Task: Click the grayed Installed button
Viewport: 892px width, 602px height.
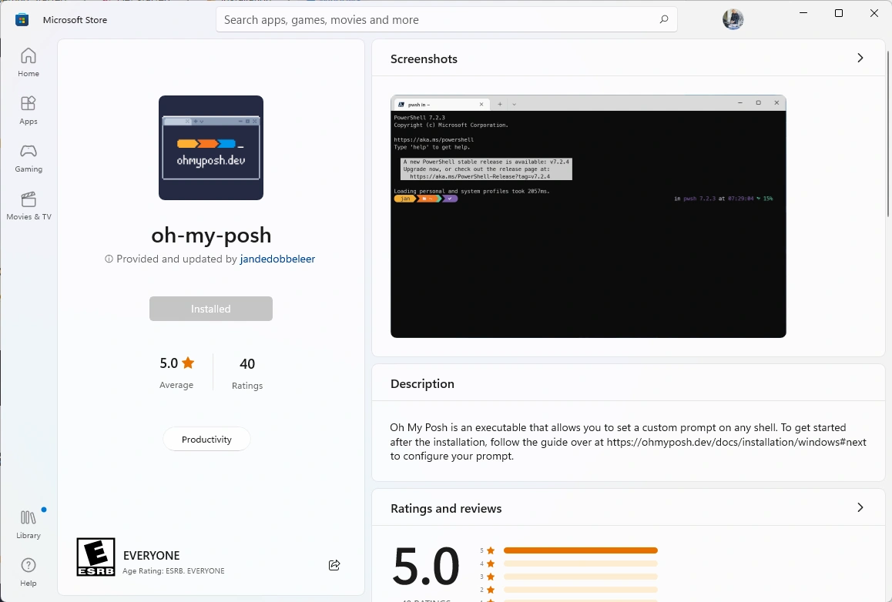Action: [211, 309]
